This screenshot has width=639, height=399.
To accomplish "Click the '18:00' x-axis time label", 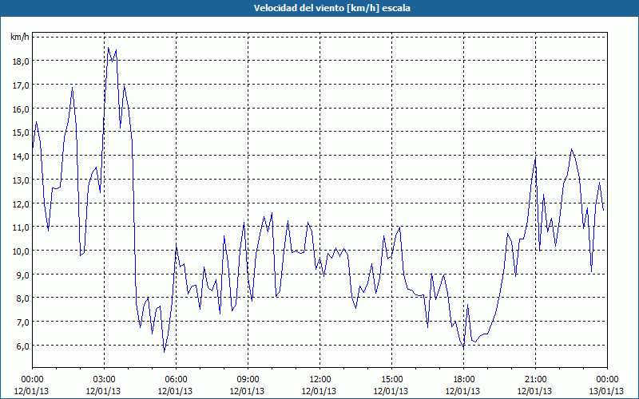I will coord(463,380).
